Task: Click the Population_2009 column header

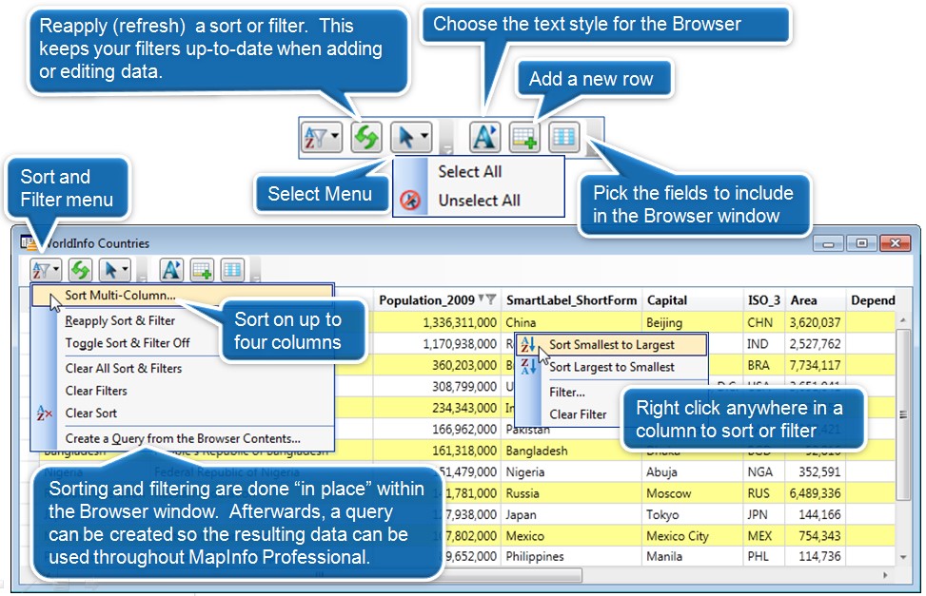Action: tap(425, 300)
